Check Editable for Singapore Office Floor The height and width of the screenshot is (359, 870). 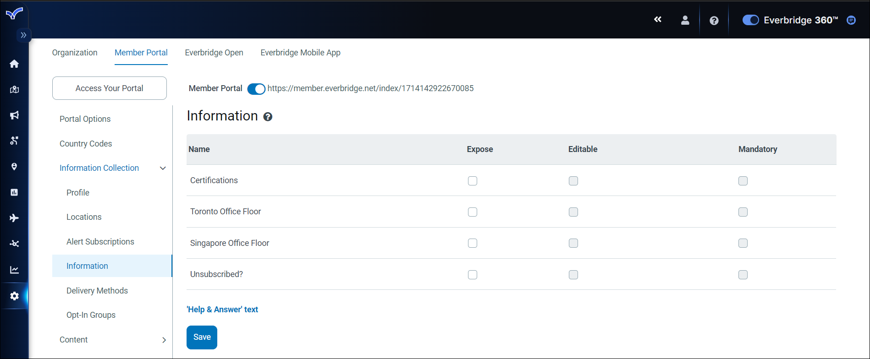(573, 243)
